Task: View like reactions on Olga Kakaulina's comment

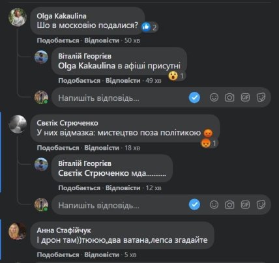Action: 149,27
